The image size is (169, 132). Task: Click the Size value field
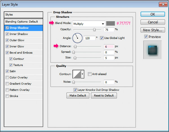pos(109,58)
